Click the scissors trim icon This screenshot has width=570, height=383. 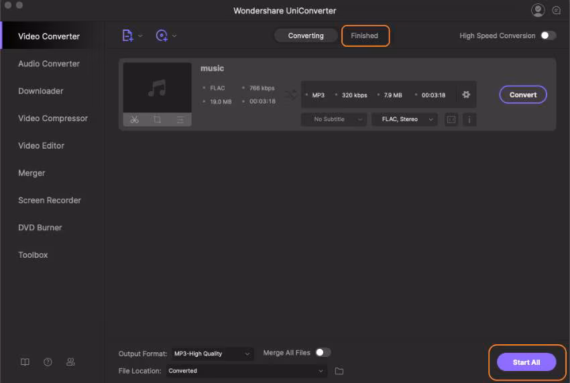coord(135,119)
